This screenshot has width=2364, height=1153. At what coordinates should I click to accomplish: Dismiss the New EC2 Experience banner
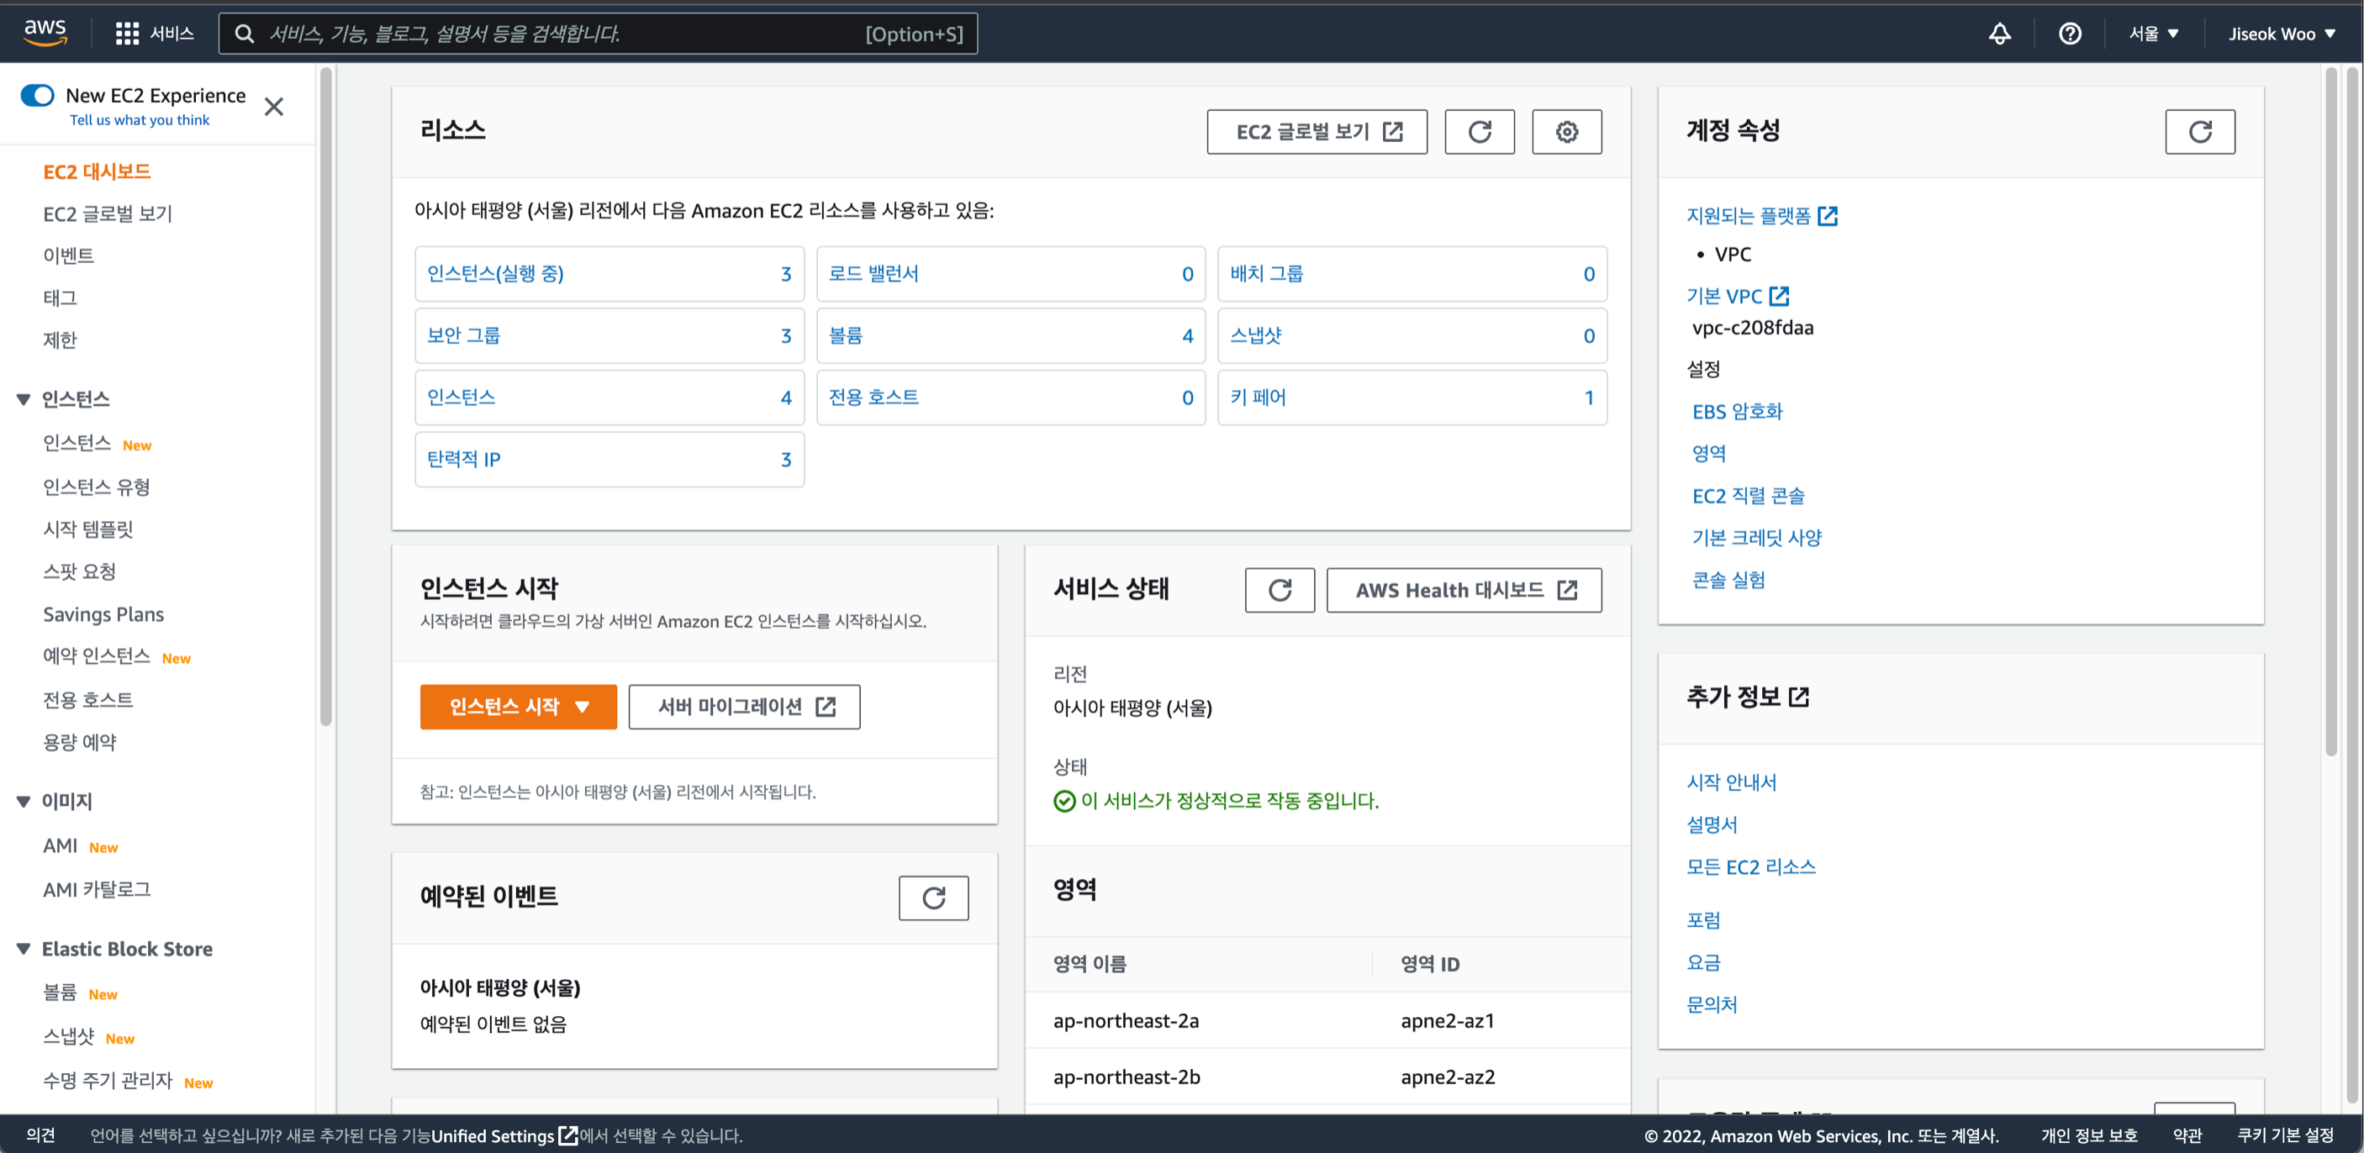point(273,108)
